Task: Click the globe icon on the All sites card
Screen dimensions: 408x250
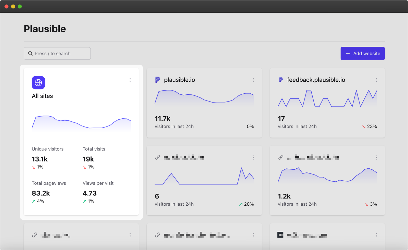Action: point(38,83)
